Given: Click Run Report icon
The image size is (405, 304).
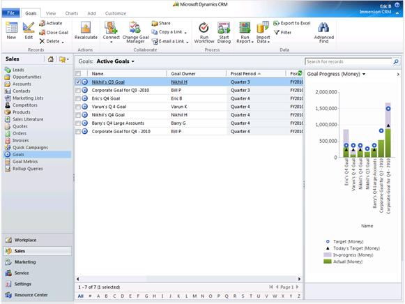Looking at the screenshot, I should [245, 28].
